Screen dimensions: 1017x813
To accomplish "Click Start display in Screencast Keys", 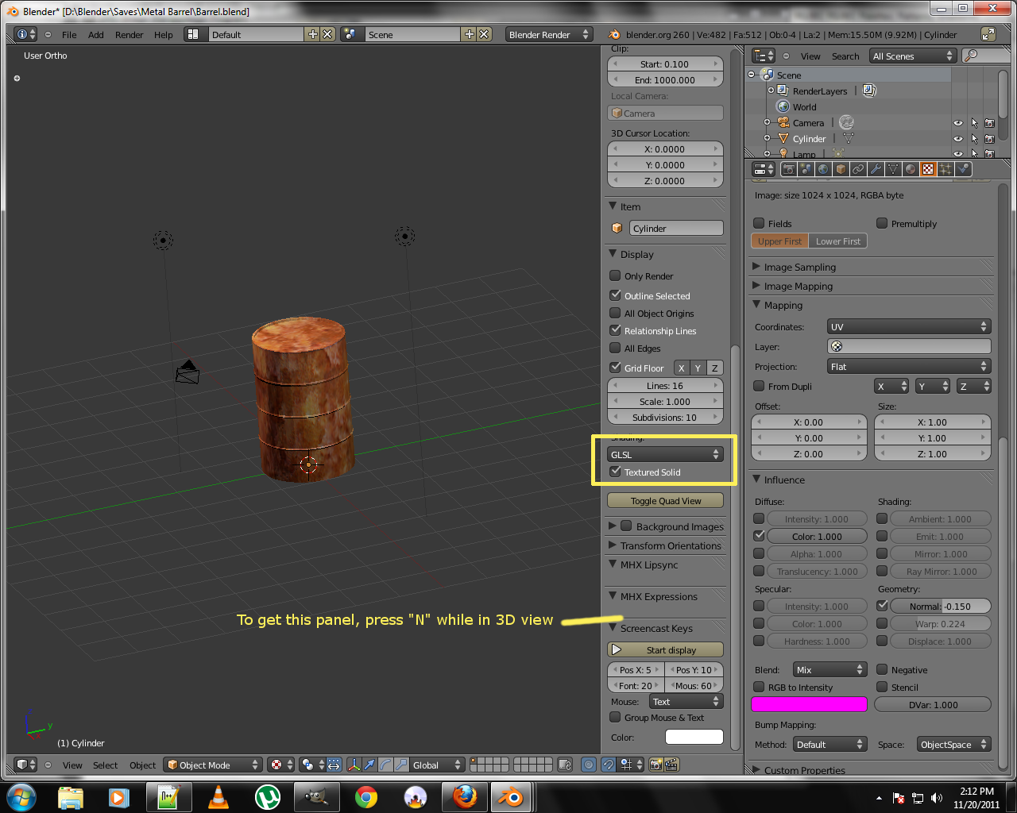I will pos(665,650).
